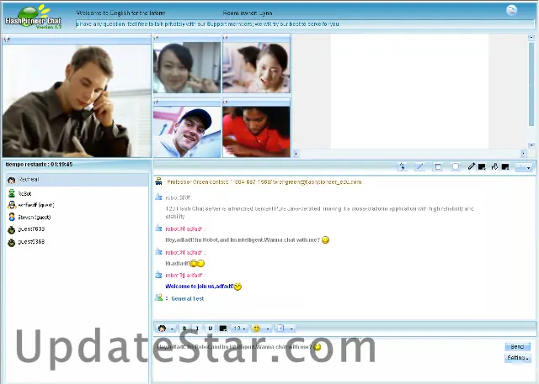Select the highlighted first user in user list

coord(77,180)
